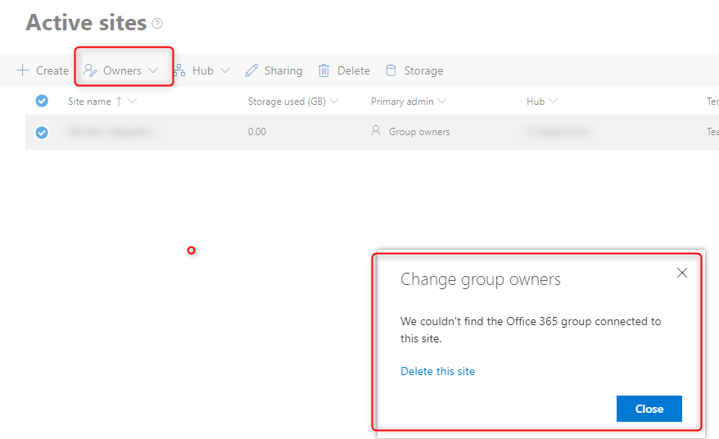Image resolution: width=719 pixels, height=439 pixels.
Task: Dismiss dialog with the X icon
Action: point(682,273)
